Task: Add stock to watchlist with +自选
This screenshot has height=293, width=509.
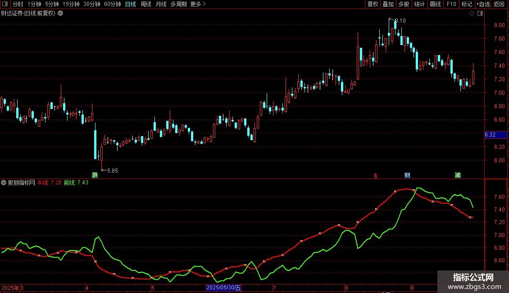Action: tap(483, 4)
